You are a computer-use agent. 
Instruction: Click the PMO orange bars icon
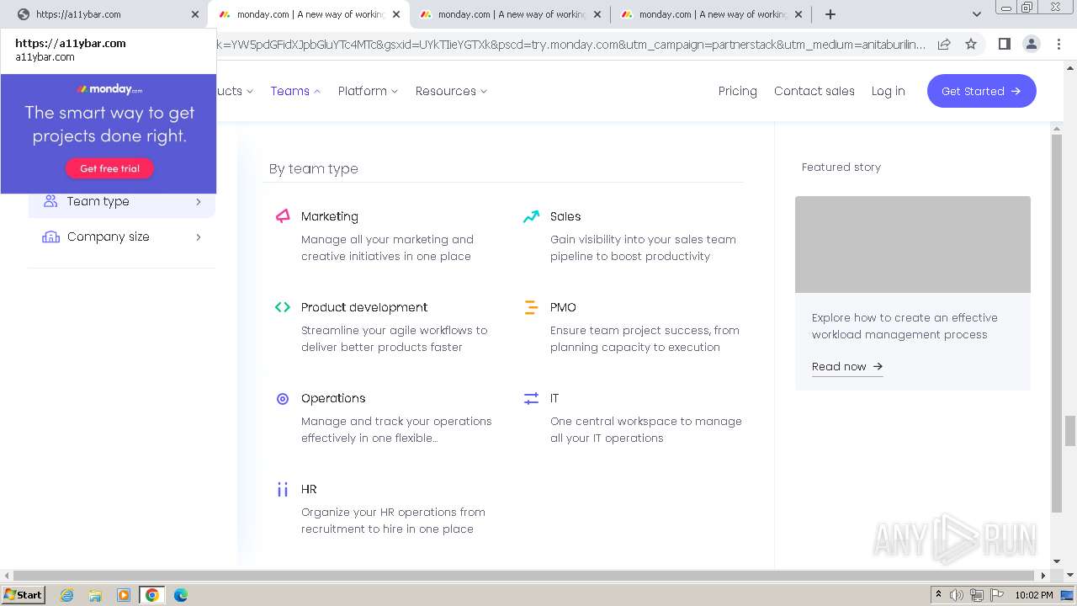[x=531, y=307]
